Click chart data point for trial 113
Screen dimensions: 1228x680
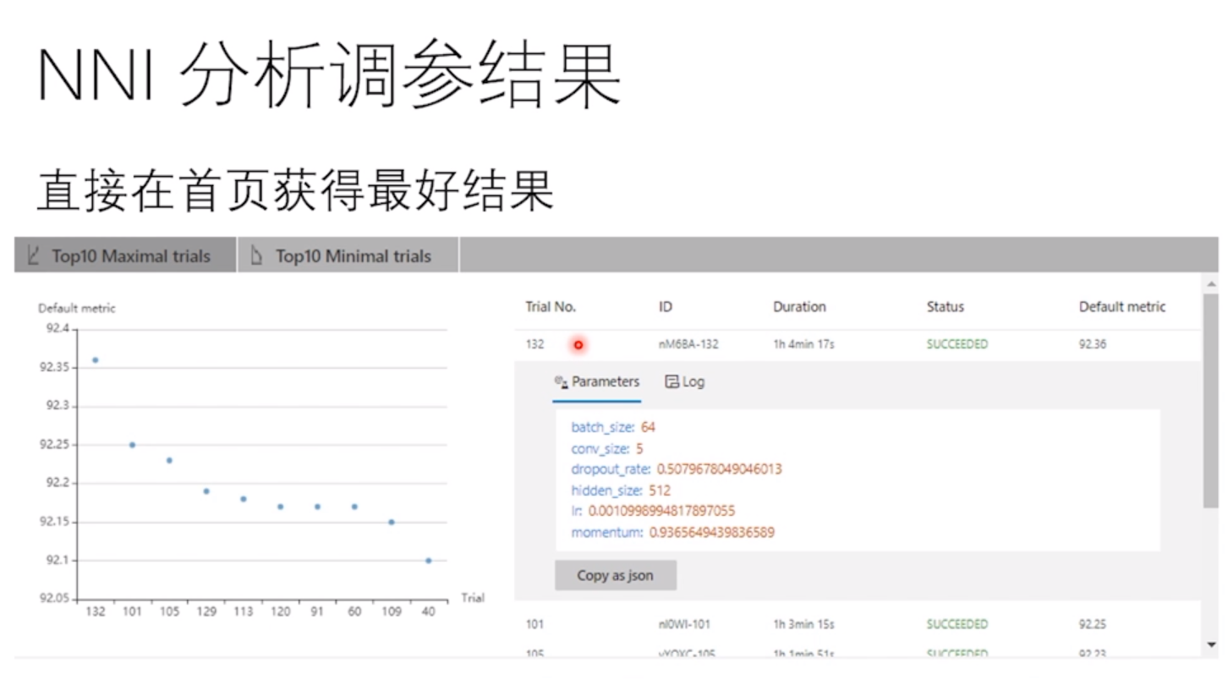243,499
